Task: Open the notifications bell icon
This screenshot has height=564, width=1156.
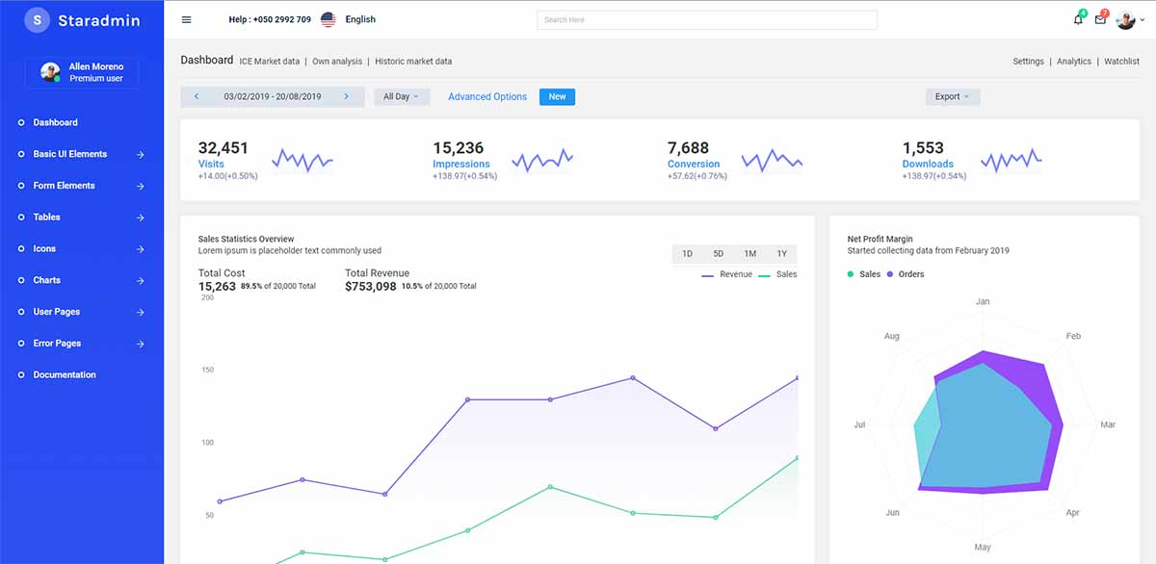Action: (x=1077, y=19)
